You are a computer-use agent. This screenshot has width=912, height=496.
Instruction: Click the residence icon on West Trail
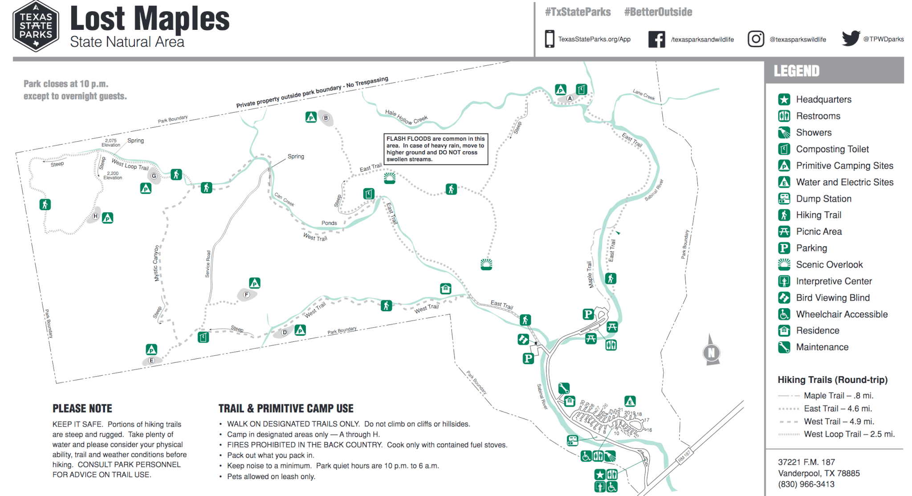tap(445, 289)
